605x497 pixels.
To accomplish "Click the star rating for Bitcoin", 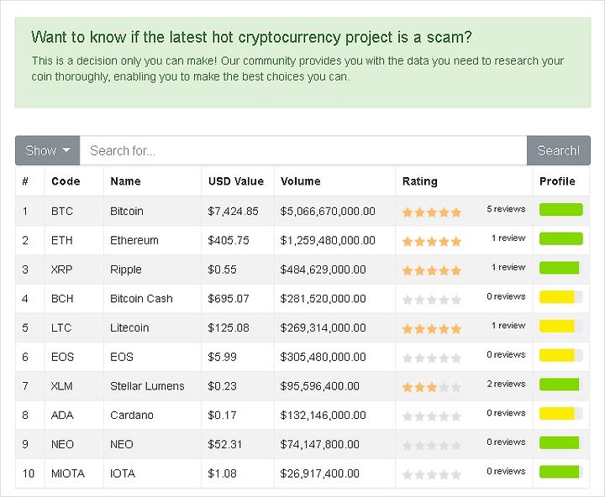I will tap(432, 212).
